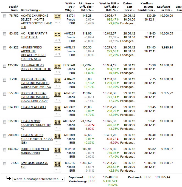The height and width of the screenshot is (187, 182).
Task: Add a Notiz for iShares MSCI Eastern Europe
Action: (58, 128)
